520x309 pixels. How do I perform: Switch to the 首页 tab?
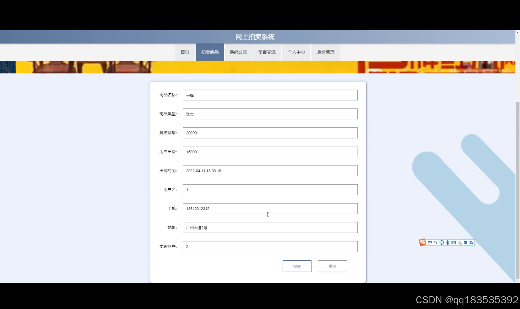(185, 52)
